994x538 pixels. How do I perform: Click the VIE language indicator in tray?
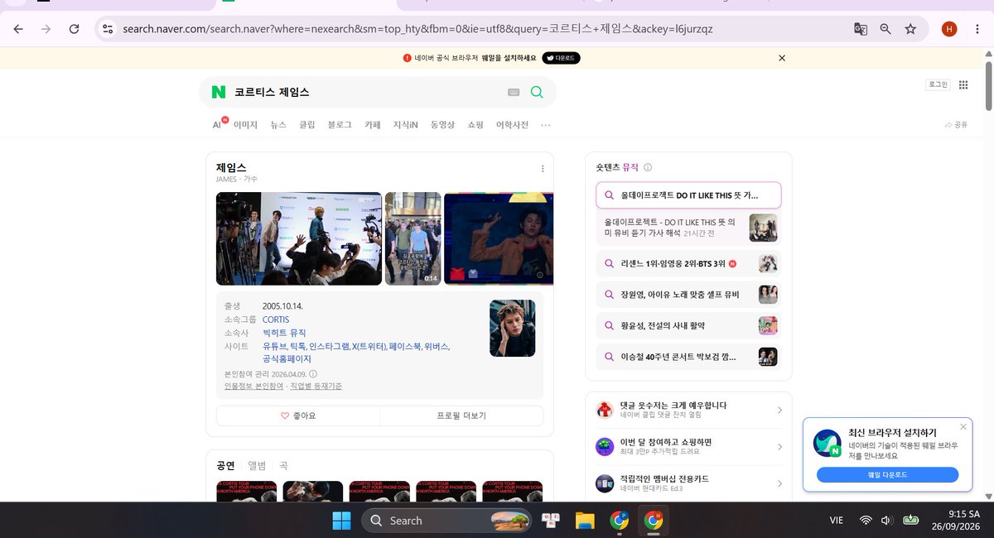tap(837, 521)
